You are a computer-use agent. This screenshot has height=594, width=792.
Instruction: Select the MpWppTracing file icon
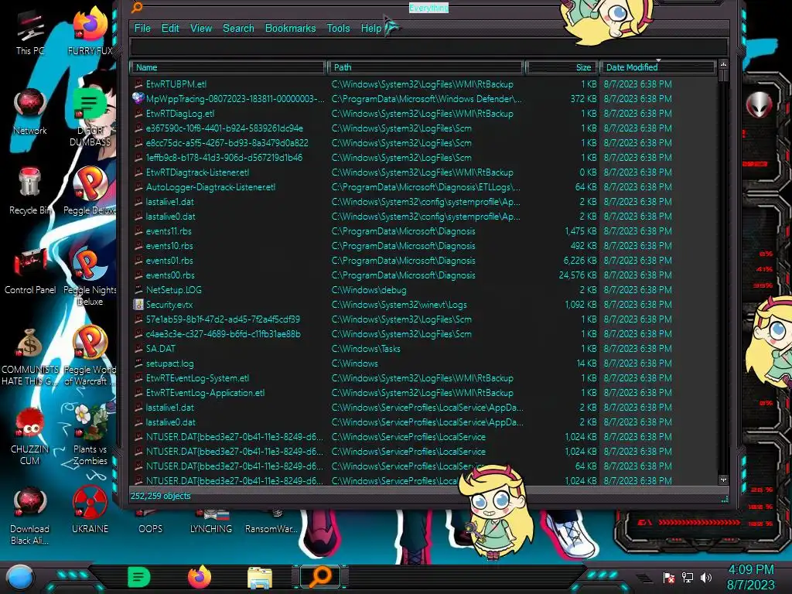(138, 98)
